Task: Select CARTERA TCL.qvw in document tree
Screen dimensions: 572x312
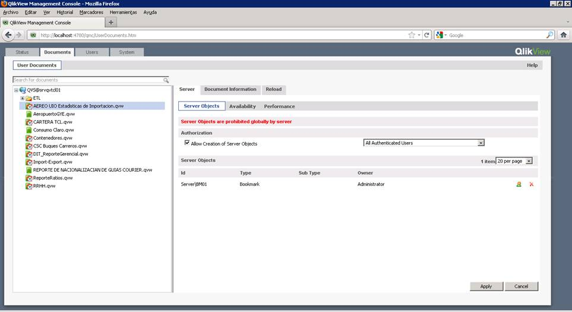Action: point(52,122)
